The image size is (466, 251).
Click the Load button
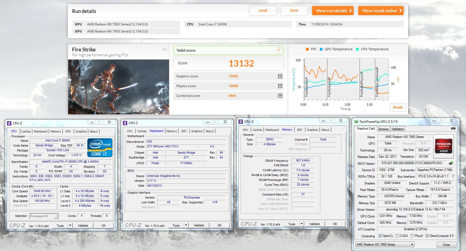pyautogui.click(x=263, y=11)
